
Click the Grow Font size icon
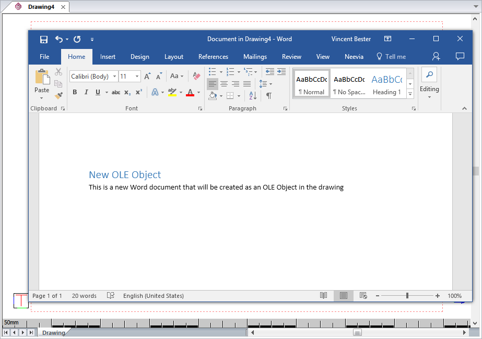coord(147,76)
